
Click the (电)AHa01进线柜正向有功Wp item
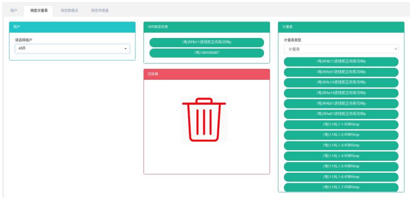click(341, 114)
